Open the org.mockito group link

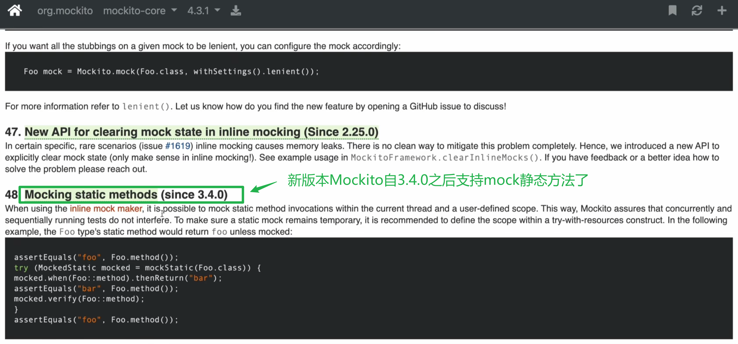pos(65,11)
